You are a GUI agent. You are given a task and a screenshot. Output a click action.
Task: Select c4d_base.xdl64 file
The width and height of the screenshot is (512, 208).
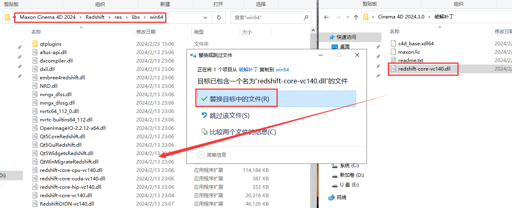[416, 43]
